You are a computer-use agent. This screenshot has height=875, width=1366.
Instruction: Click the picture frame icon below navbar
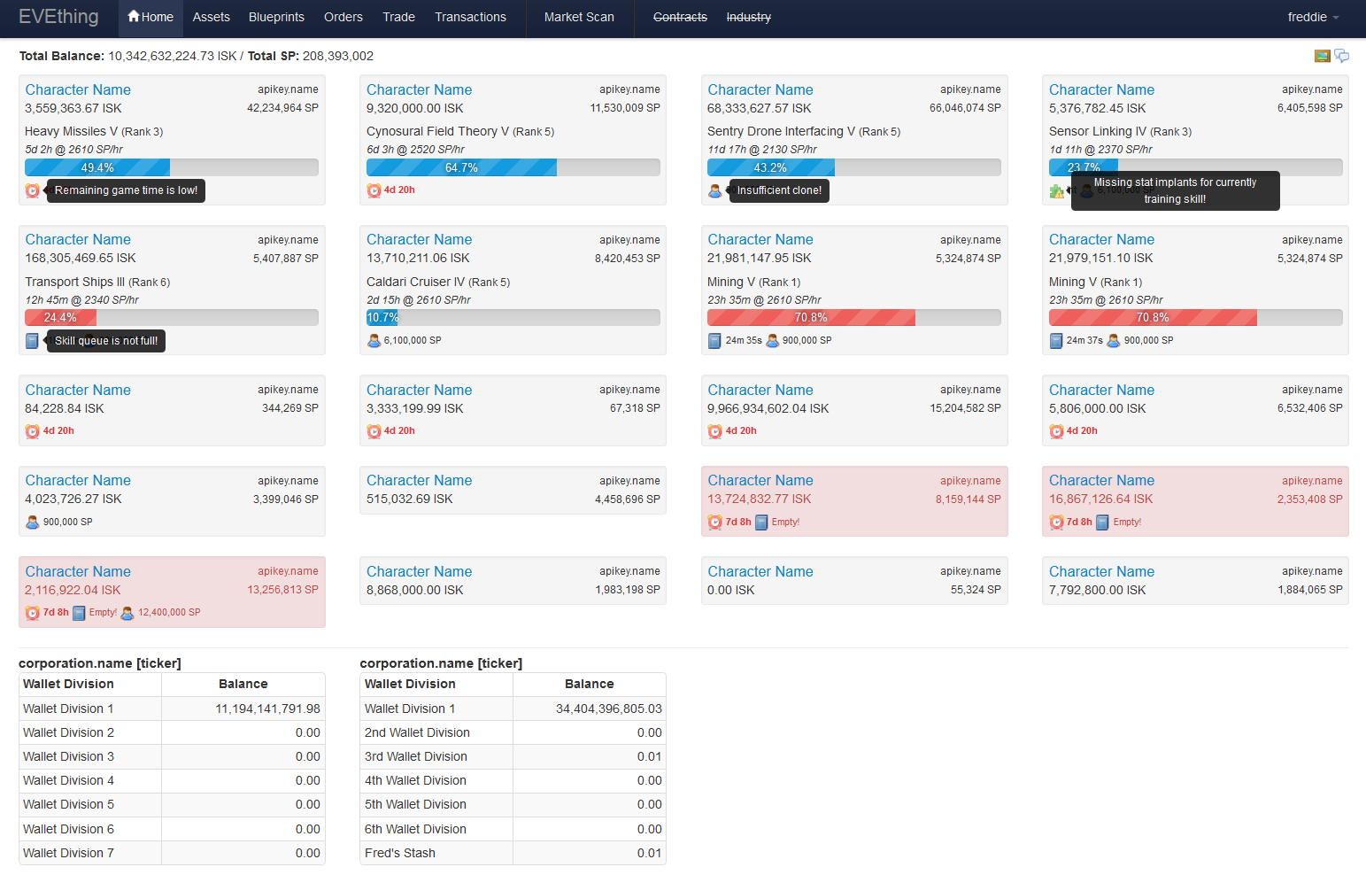coord(1322,56)
